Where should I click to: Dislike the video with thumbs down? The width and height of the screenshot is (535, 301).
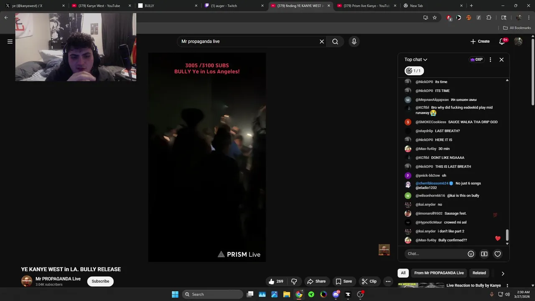click(x=294, y=281)
